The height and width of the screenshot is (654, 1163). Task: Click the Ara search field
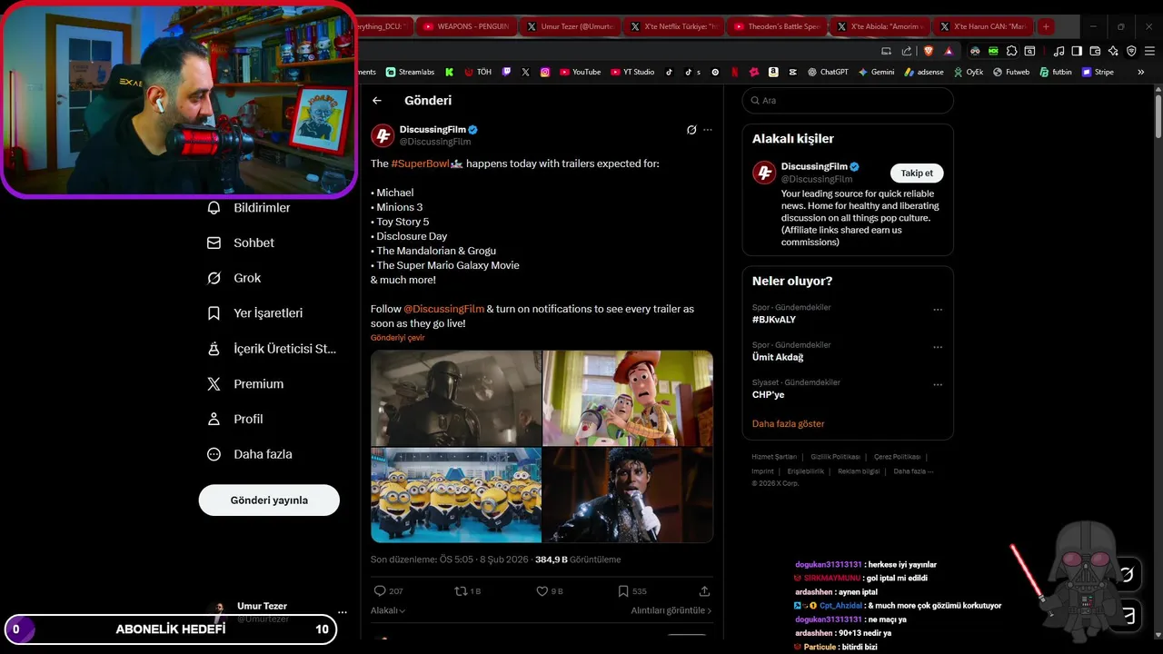coord(848,101)
